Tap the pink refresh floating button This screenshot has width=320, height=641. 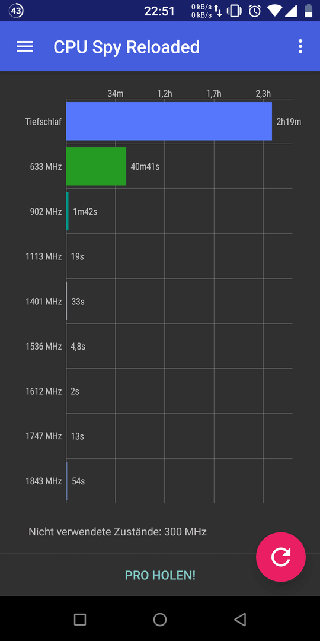281,557
